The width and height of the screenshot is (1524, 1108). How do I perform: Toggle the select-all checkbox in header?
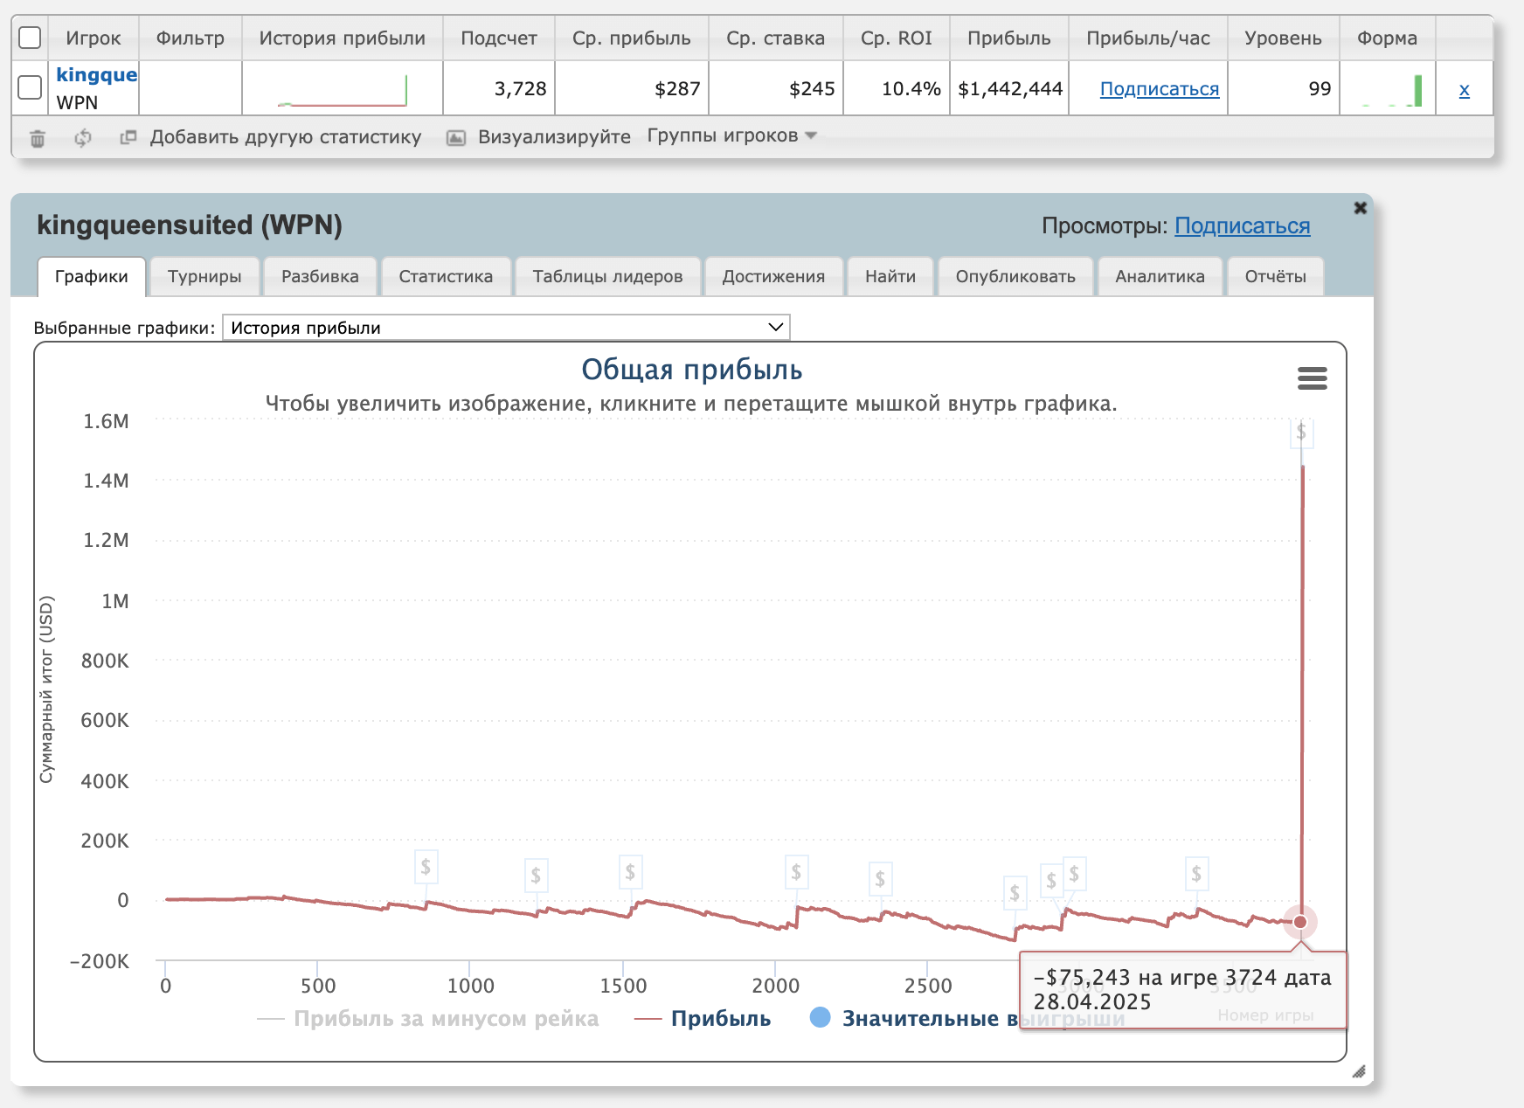[30, 38]
